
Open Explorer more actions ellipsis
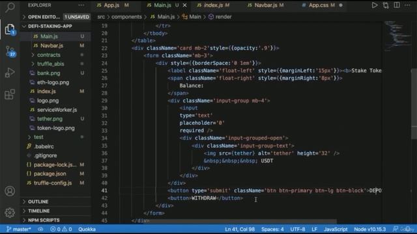click(81, 5)
